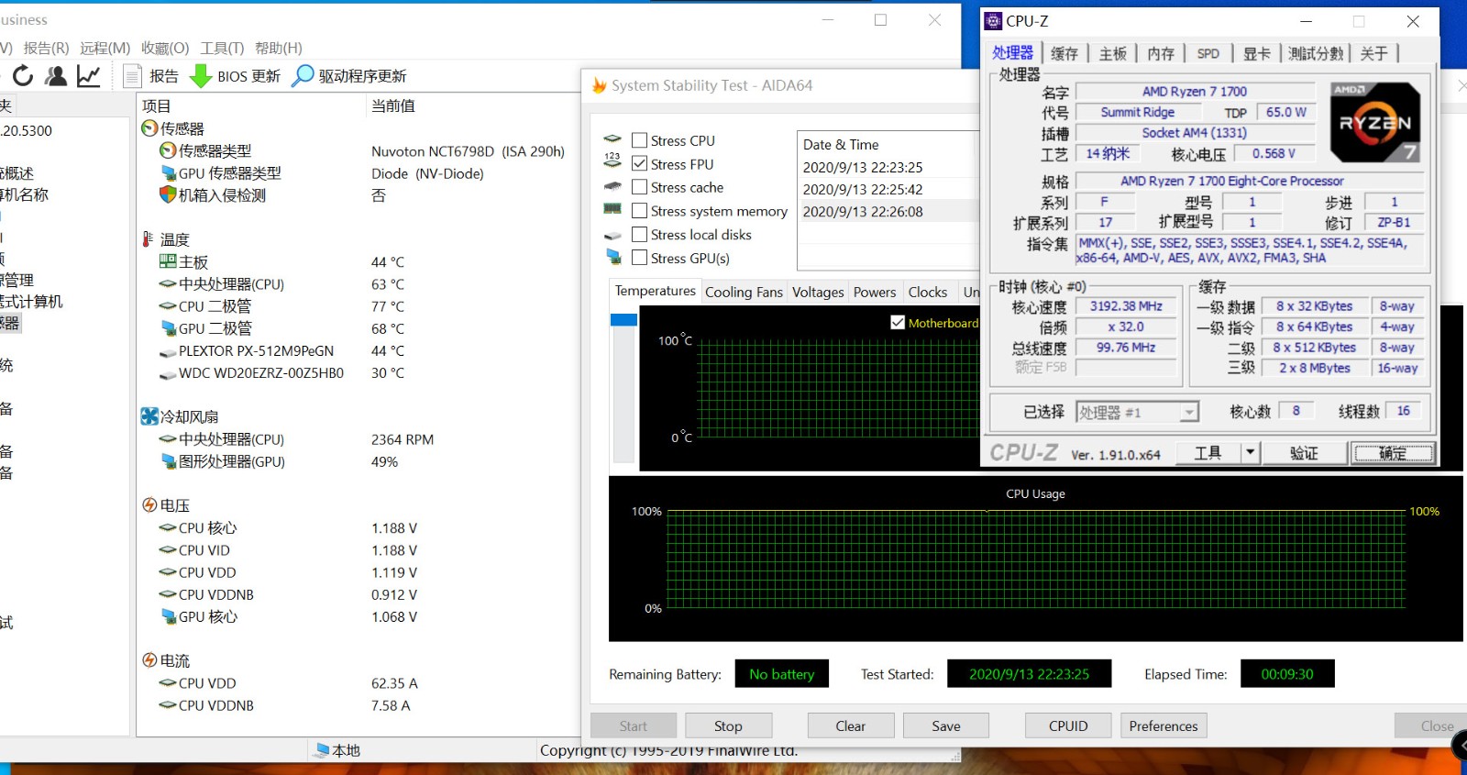Click the Save button
Image resolution: width=1467 pixels, height=775 pixels.
[946, 725]
